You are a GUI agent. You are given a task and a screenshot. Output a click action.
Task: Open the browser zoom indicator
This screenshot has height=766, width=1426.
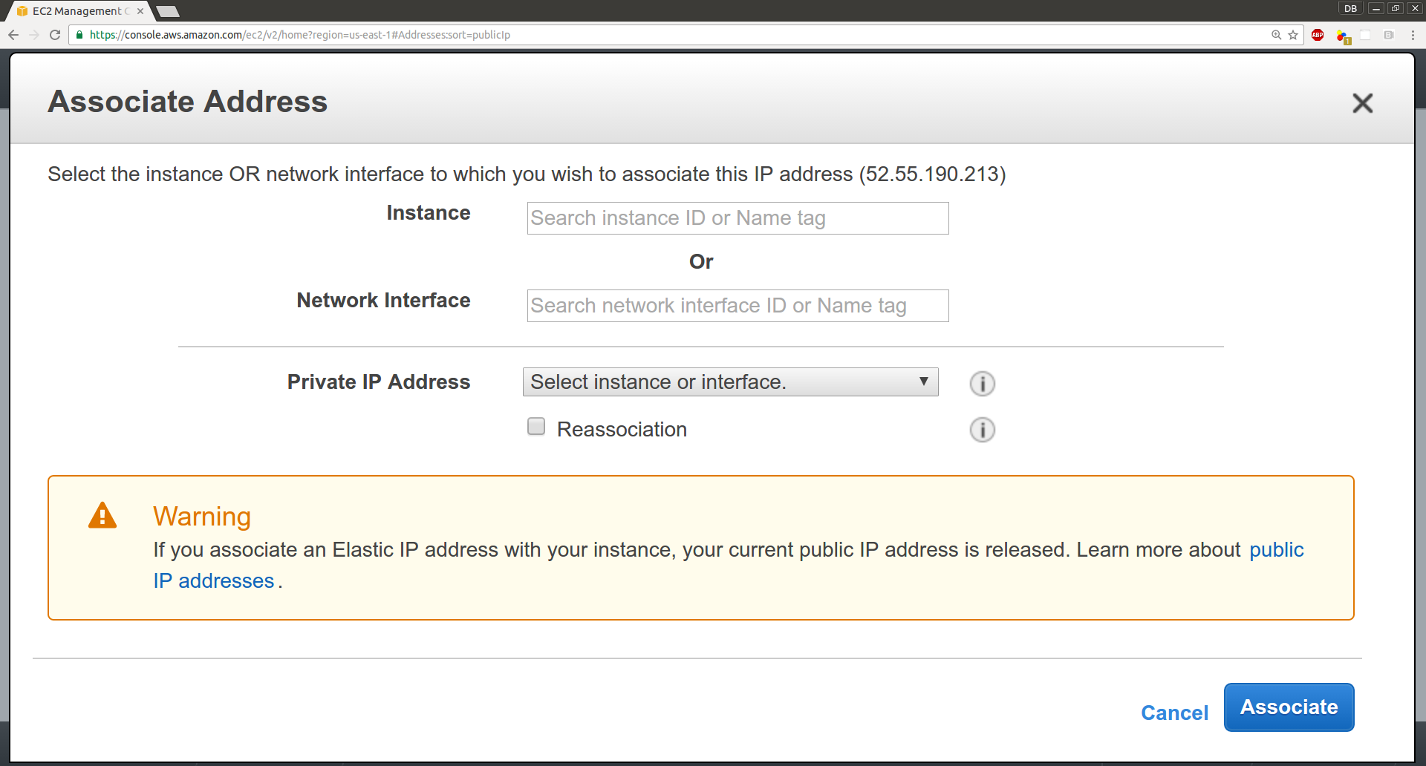click(x=1276, y=35)
